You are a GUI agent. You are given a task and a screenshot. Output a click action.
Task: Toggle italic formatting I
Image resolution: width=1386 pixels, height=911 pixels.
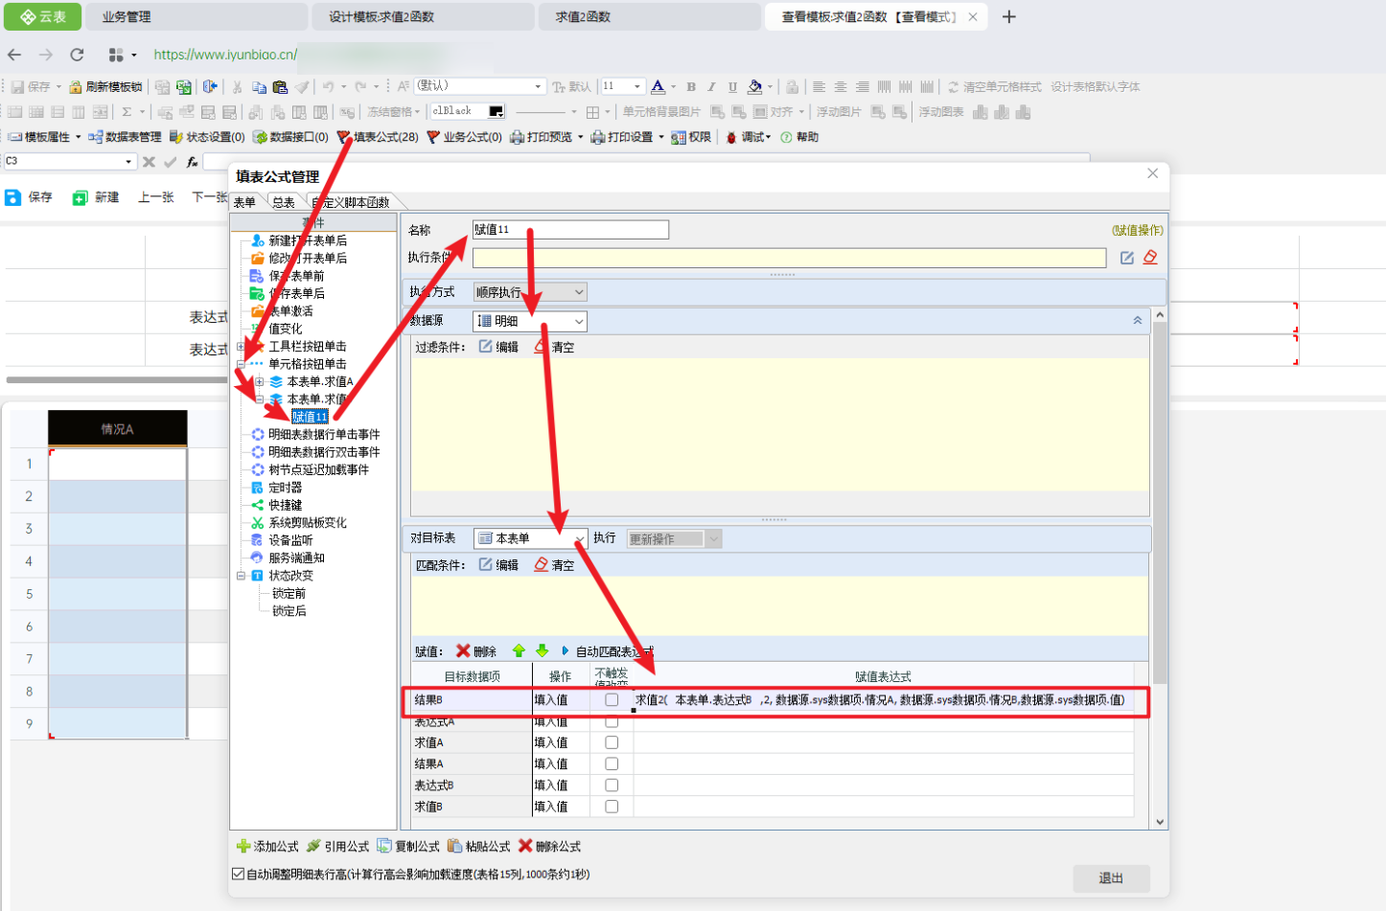tap(711, 86)
